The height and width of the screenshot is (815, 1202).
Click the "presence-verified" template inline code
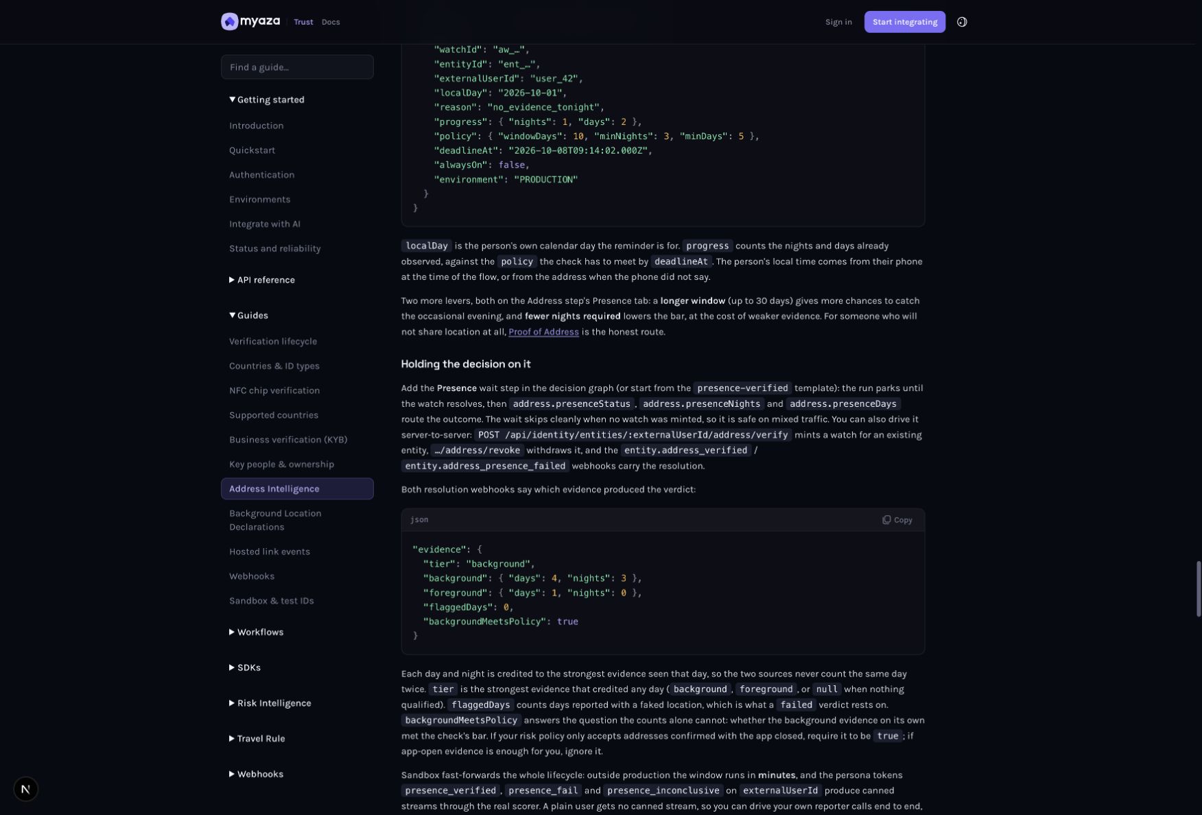742,388
